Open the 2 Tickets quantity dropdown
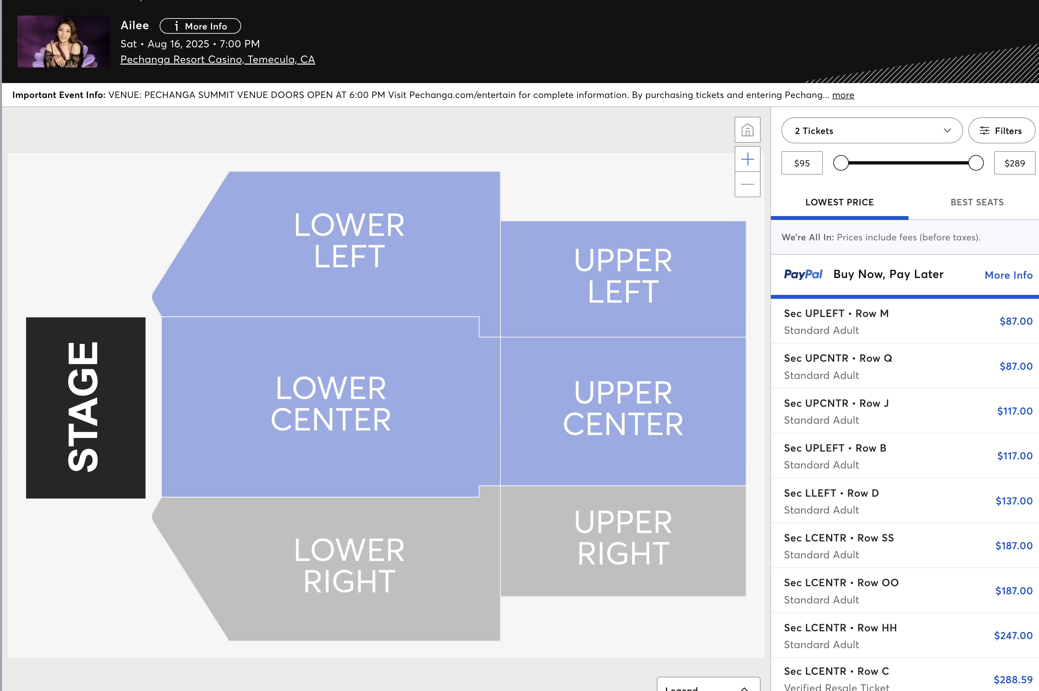 click(x=872, y=131)
